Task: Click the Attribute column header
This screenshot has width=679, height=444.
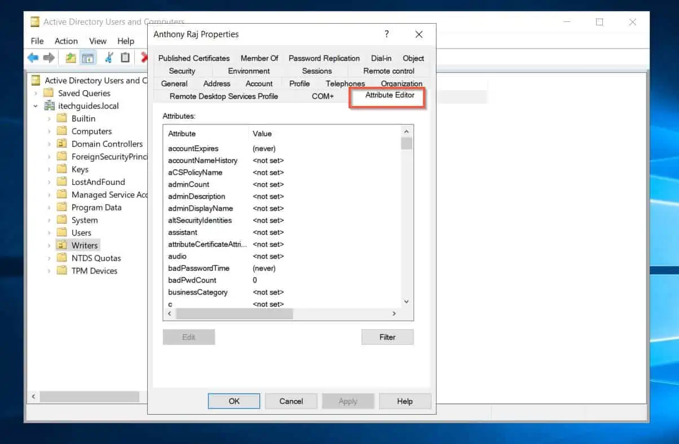Action: [x=206, y=134]
